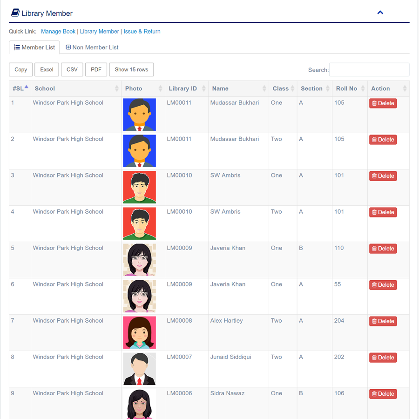Download the member list as PDF

96,70
